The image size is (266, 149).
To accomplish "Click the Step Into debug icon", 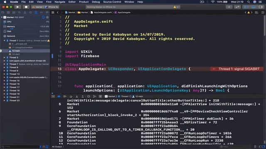I will point(76,96).
